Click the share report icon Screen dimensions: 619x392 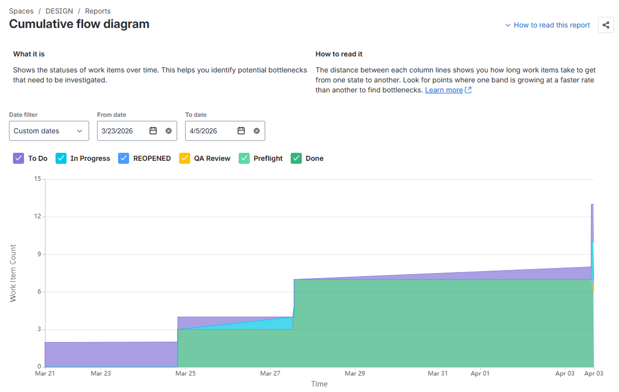pyautogui.click(x=606, y=25)
